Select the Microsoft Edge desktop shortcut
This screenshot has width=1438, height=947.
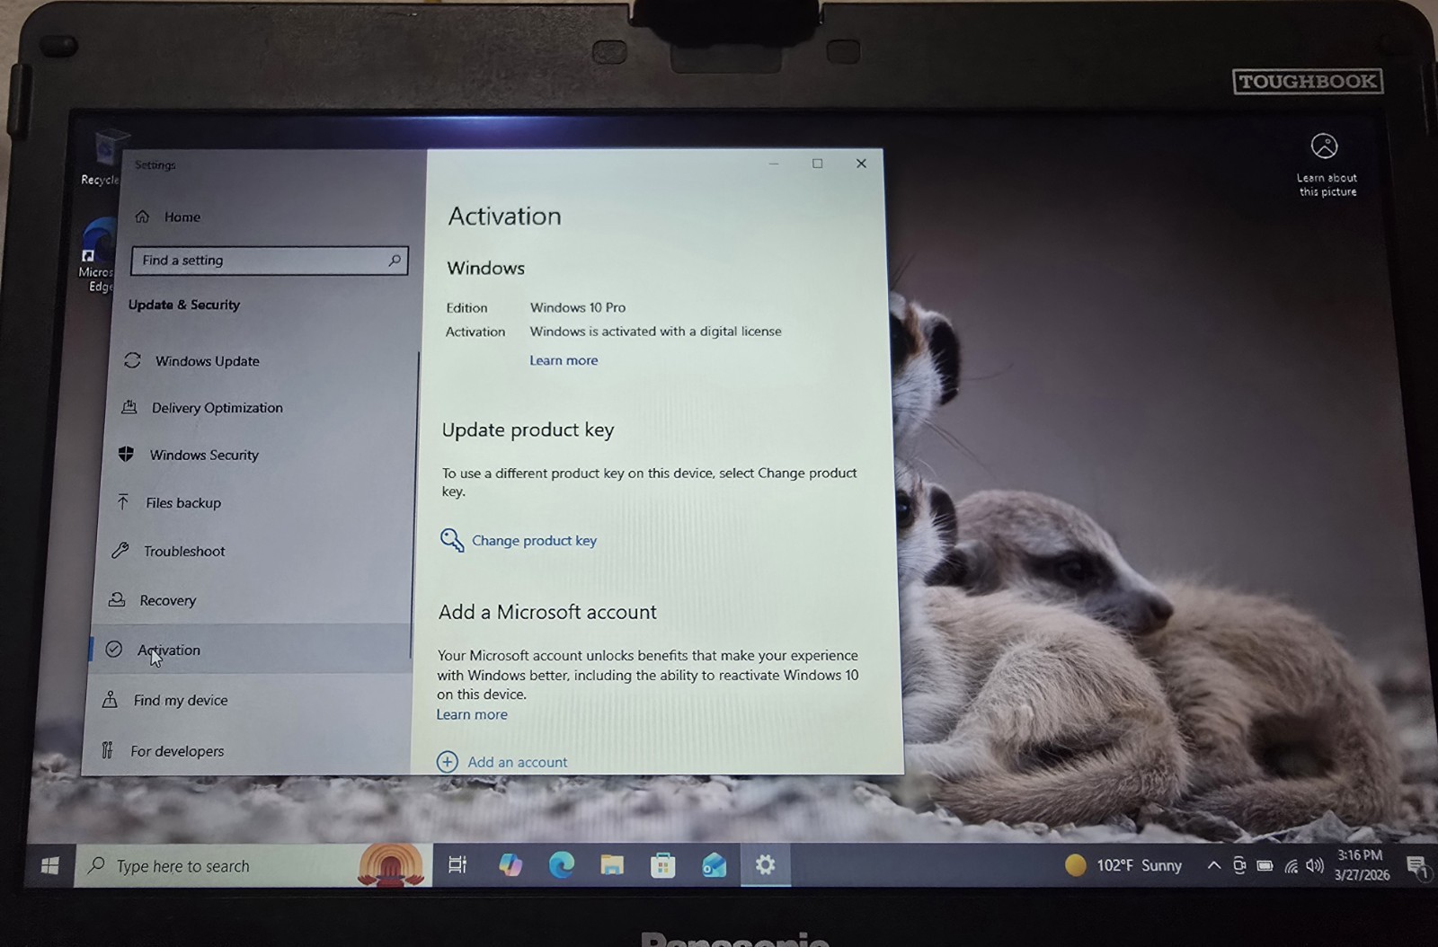coord(96,256)
